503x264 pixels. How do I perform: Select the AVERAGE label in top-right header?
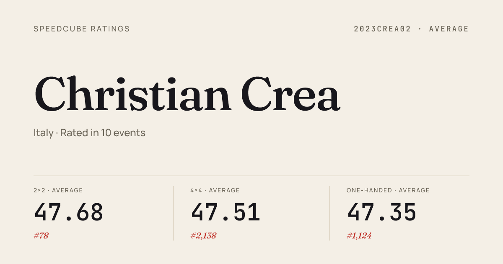point(449,29)
